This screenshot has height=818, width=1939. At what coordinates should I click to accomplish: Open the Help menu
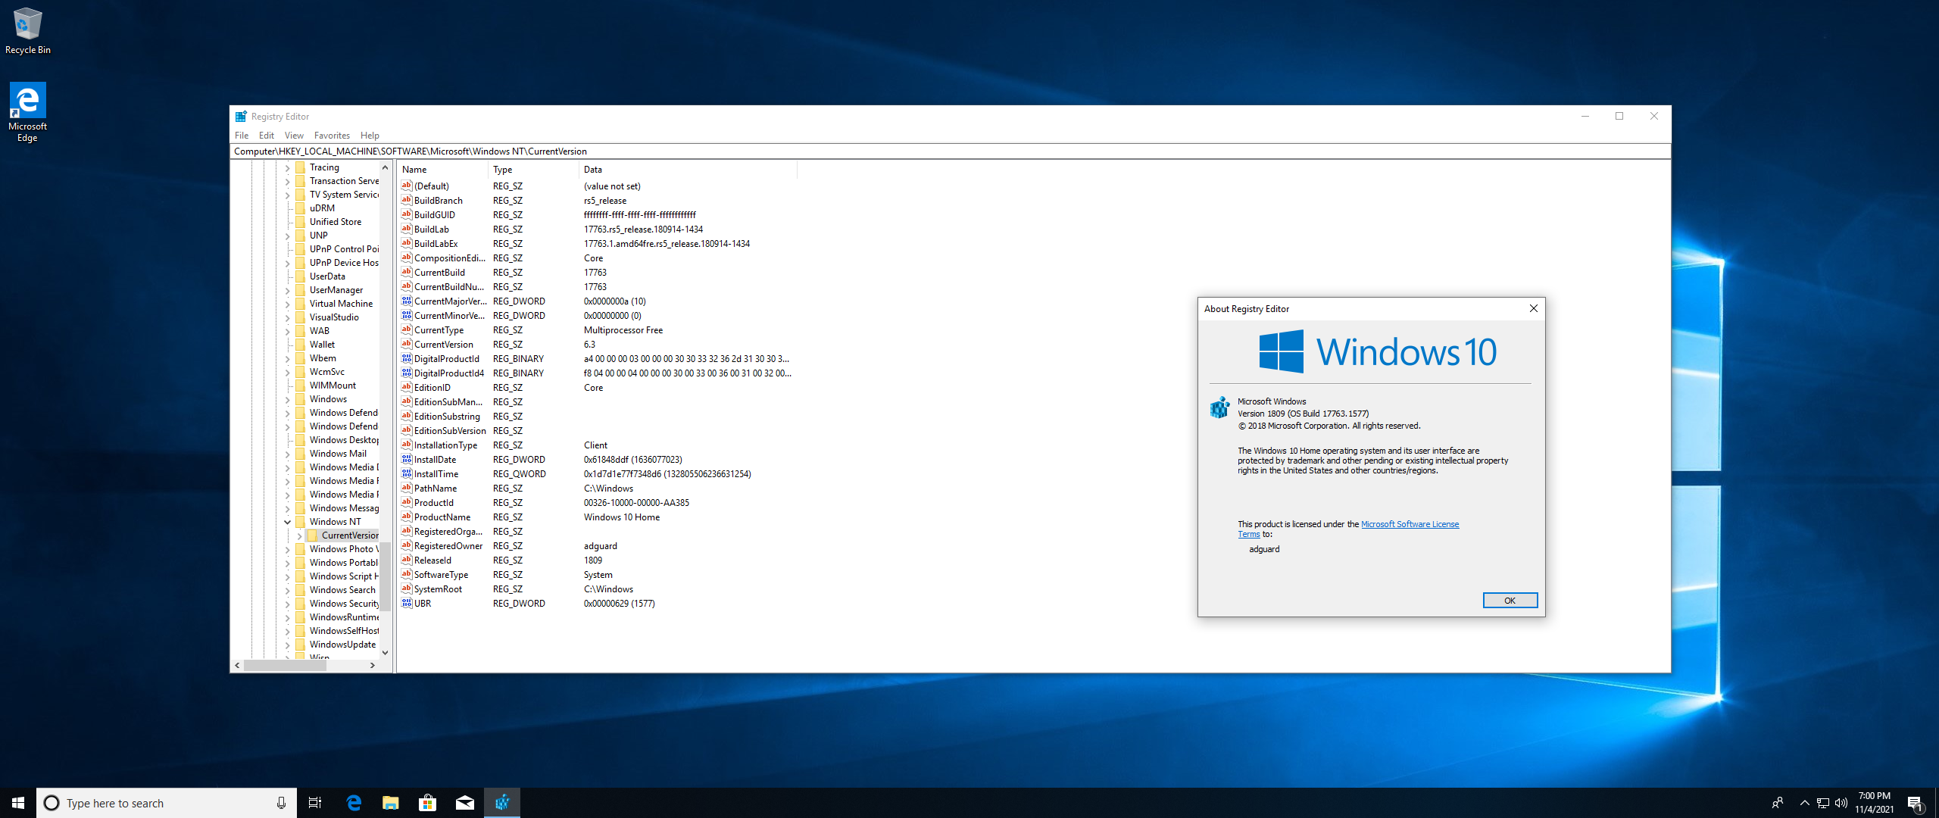pyautogui.click(x=370, y=136)
